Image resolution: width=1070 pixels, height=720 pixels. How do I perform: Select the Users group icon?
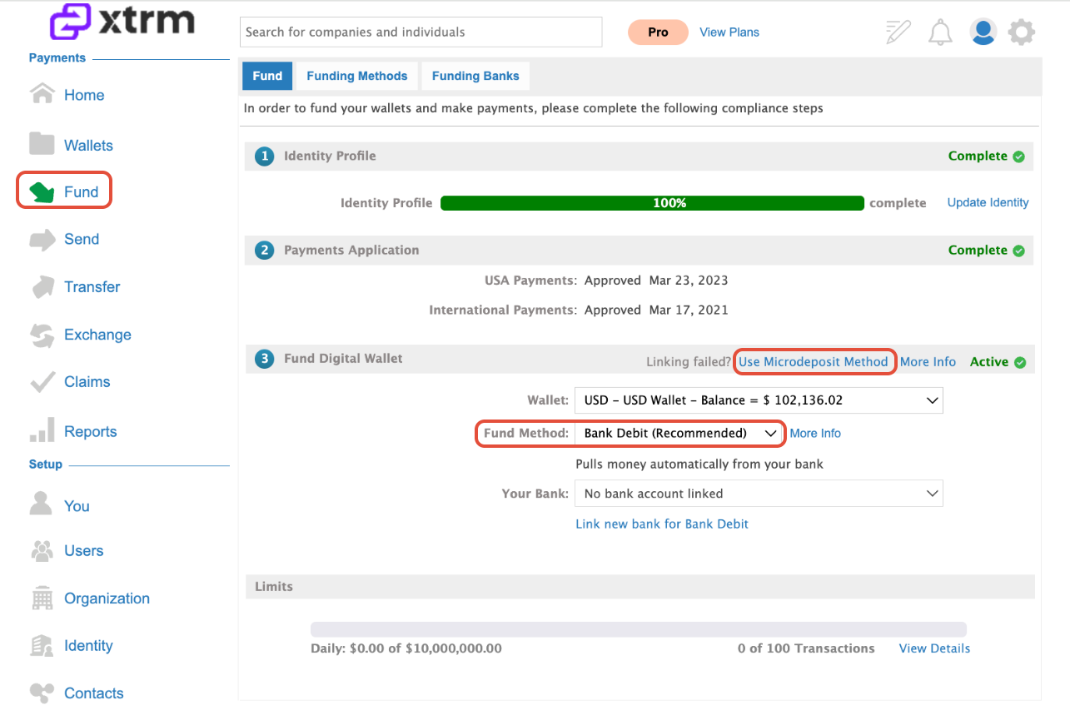[x=42, y=550]
